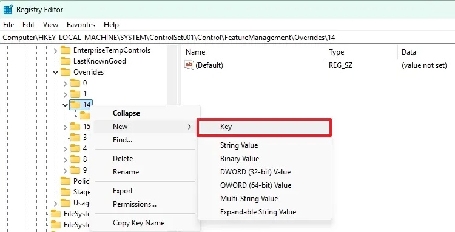This screenshot has height=232, width=455.
Task: Click the EnterpriseTempControls folder icon
Action: click(x=66, y=50)
